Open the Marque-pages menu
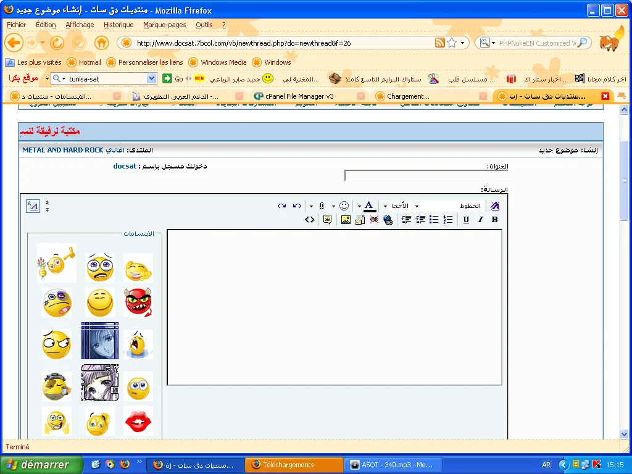Image resolution: width=632 pixels, height=474 pixels. pyautogui.click(x=164, y=25)
